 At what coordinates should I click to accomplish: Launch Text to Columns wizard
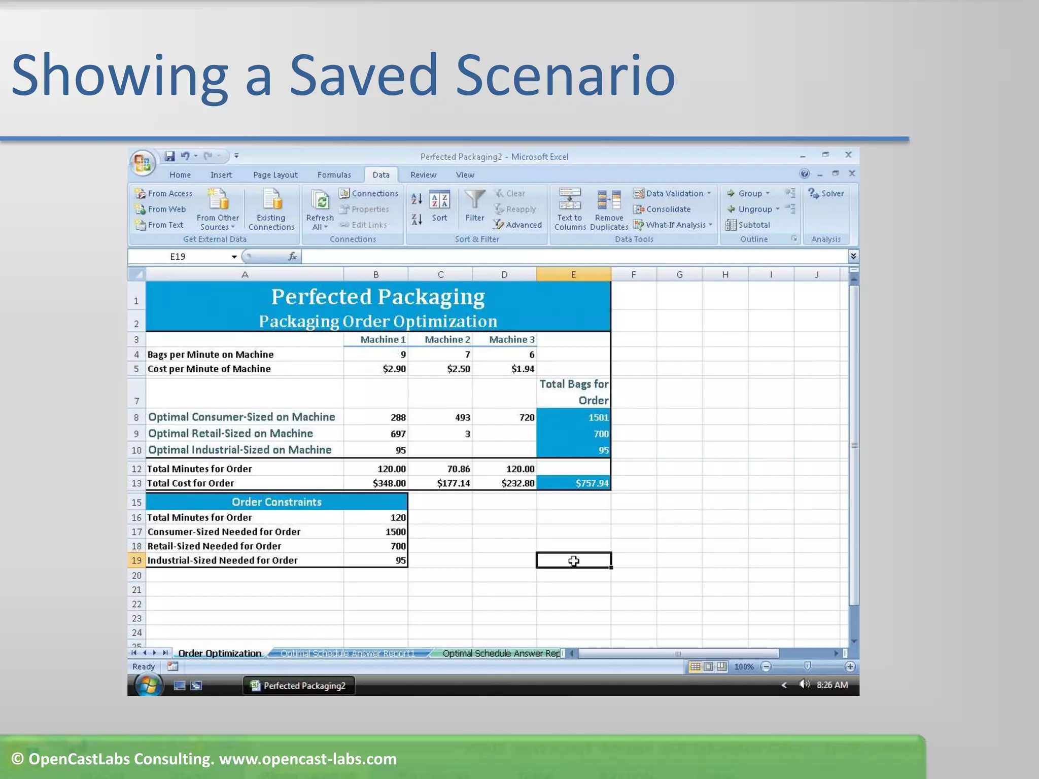(570, 209)
